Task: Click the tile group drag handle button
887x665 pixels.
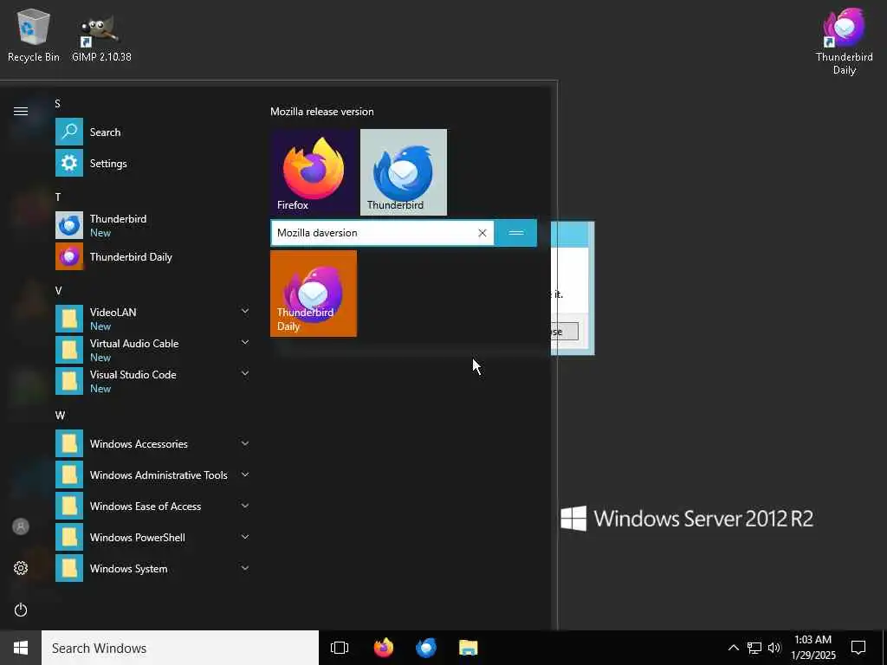Action: click(515, 233)
